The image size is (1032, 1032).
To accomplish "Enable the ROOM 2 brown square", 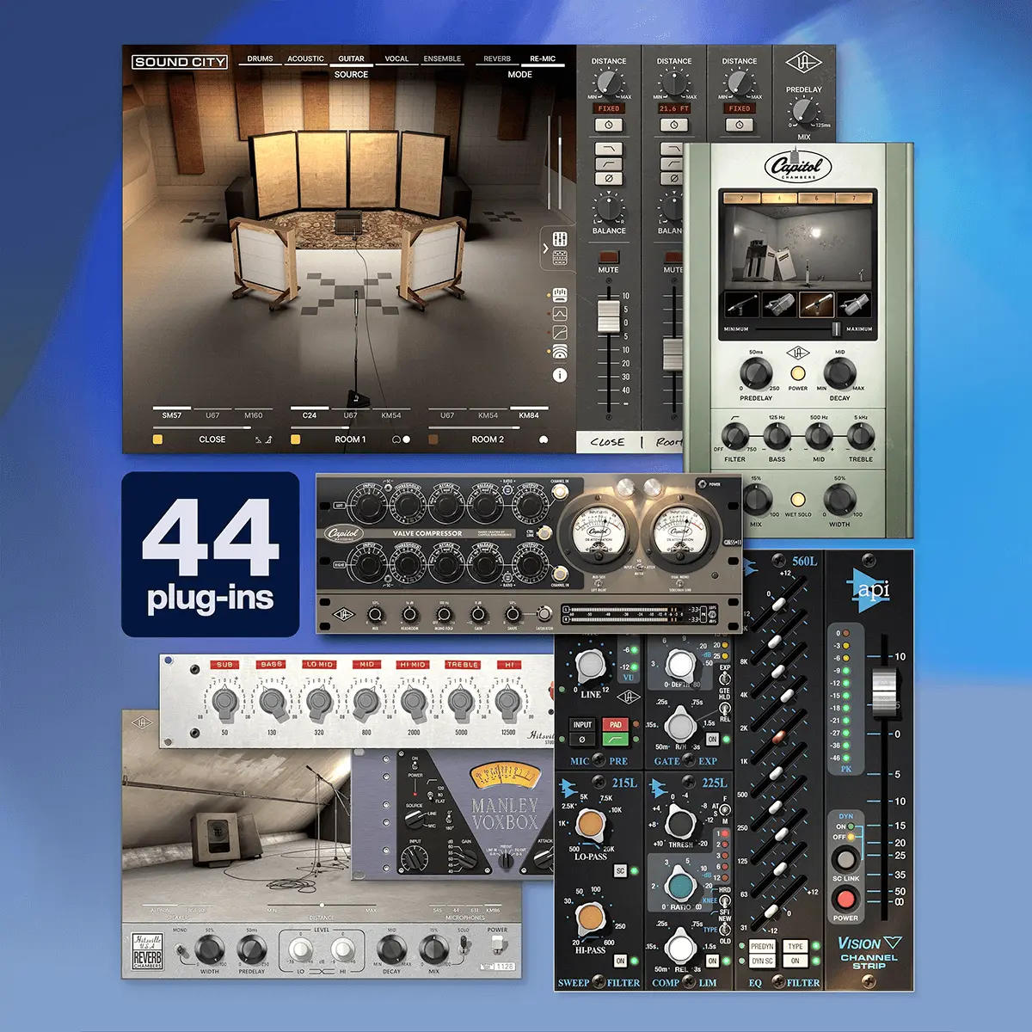I will (433, 439).
